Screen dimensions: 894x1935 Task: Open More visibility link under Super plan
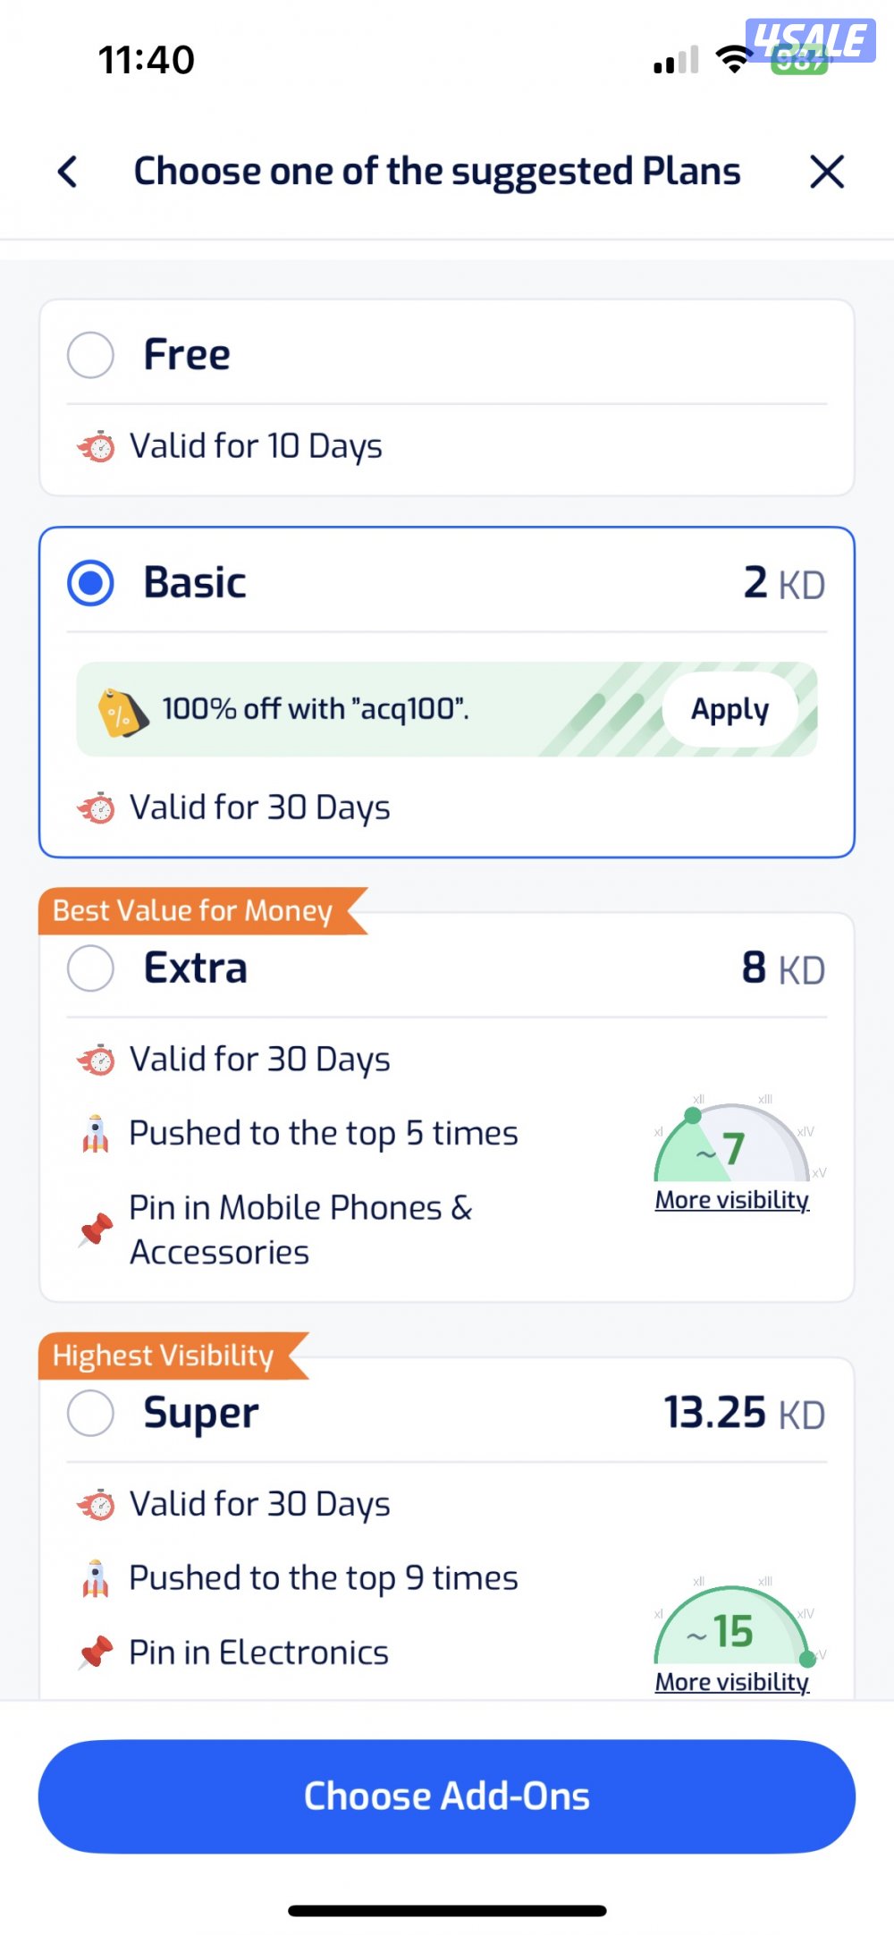pos(732,1682)
